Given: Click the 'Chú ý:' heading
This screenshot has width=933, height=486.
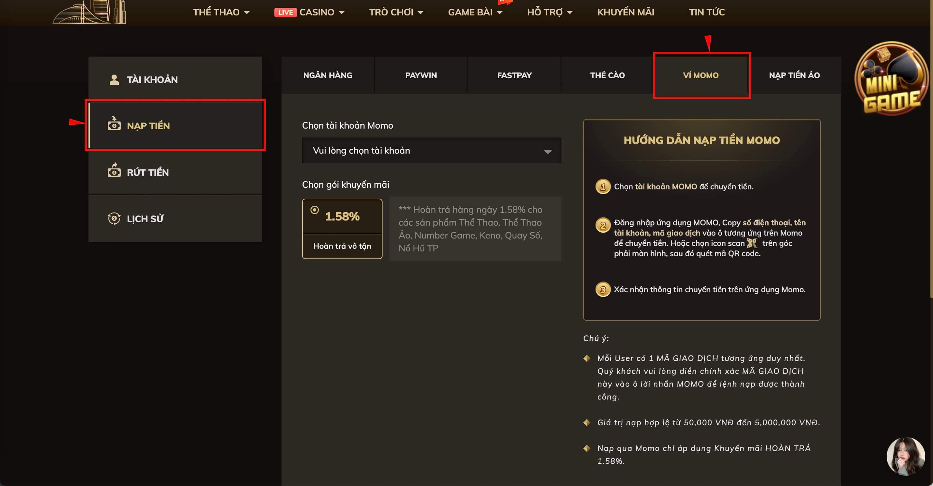Looking at the screenshot, I should 596,338.
